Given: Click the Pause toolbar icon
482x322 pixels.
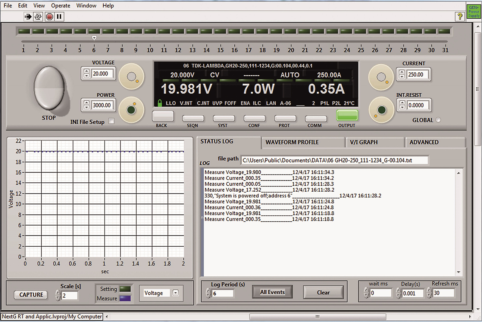Looking at the screenshot, I should tap(59, 17).
